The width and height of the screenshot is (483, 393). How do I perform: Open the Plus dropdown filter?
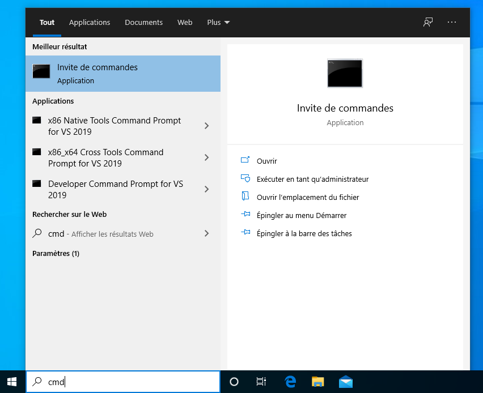pyautogui.click(x=218, y=23)
